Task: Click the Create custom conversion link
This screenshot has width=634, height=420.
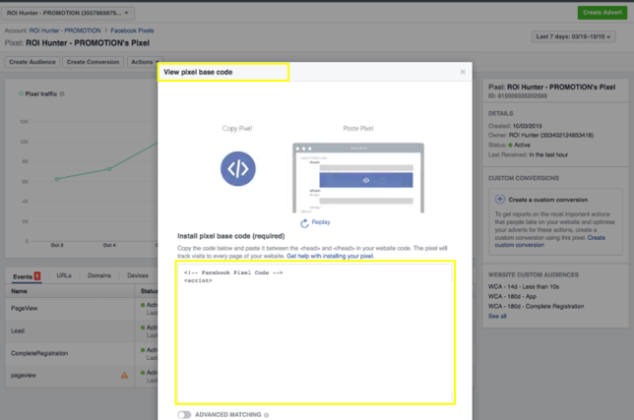Action: [550, 241]
